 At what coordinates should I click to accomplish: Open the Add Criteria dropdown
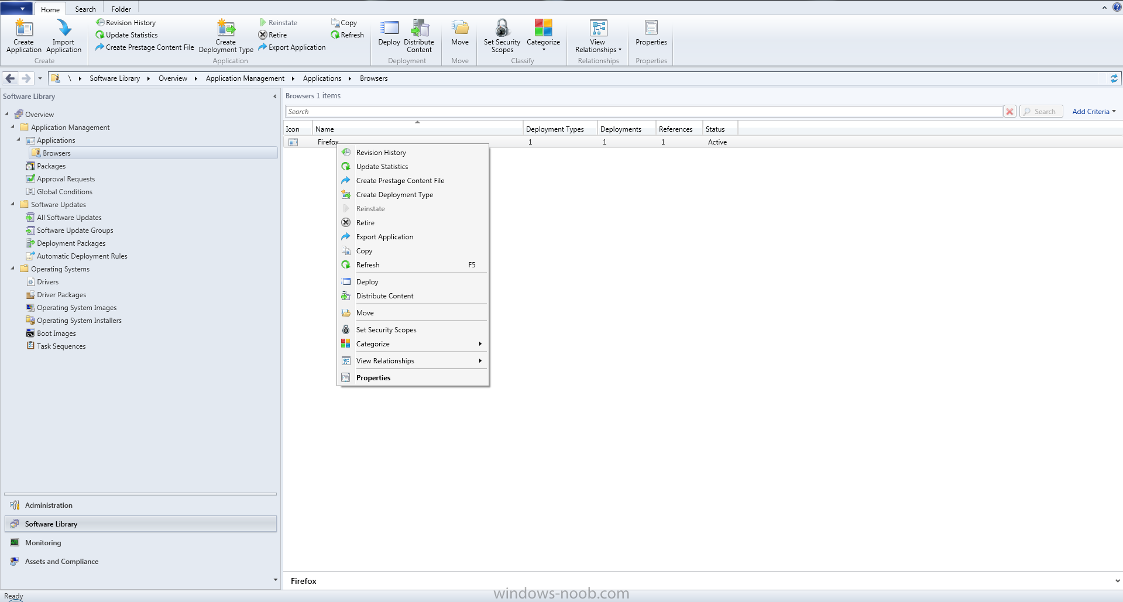click(1094, 111)
